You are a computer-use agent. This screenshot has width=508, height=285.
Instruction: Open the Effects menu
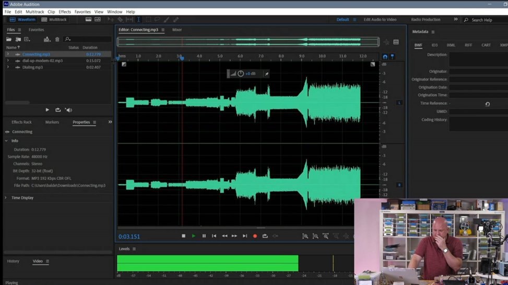tap(65, 11)
